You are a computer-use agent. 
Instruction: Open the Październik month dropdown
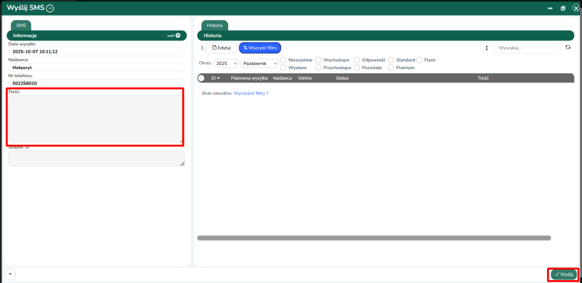pos(260,63)
